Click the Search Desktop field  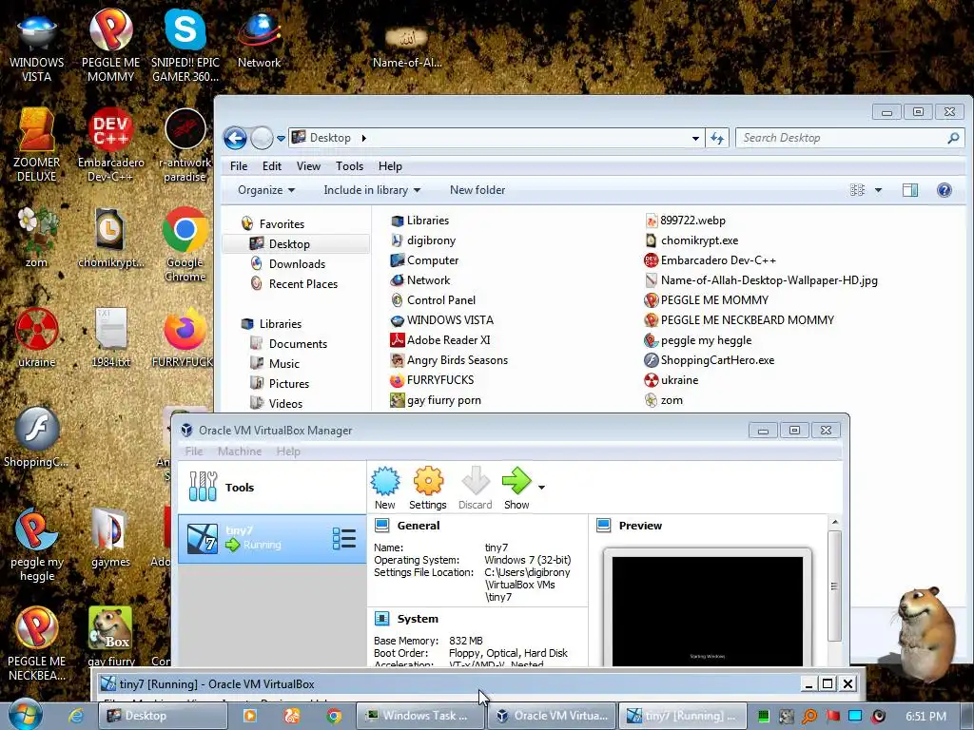click(x=849, y=138)
